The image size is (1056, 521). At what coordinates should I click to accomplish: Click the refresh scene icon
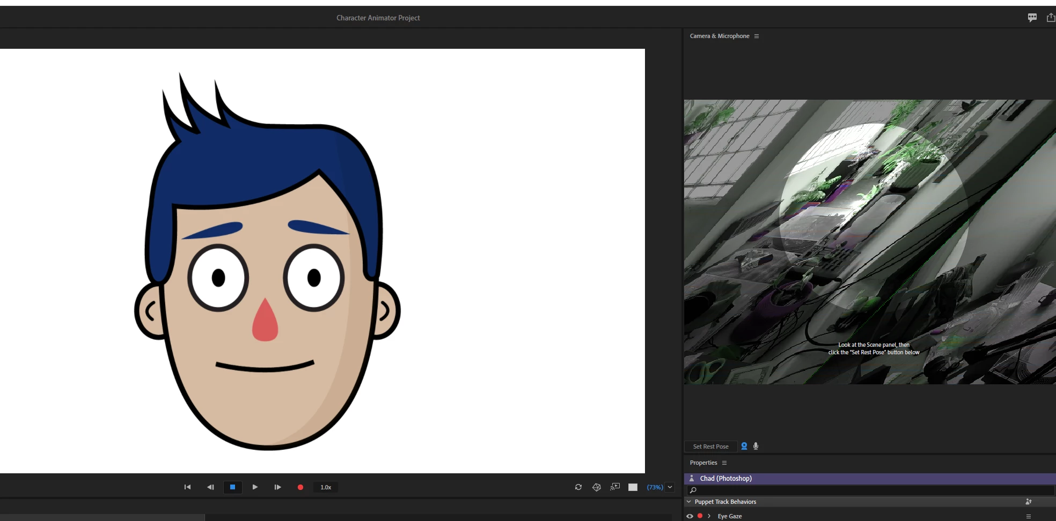point(578,487)
